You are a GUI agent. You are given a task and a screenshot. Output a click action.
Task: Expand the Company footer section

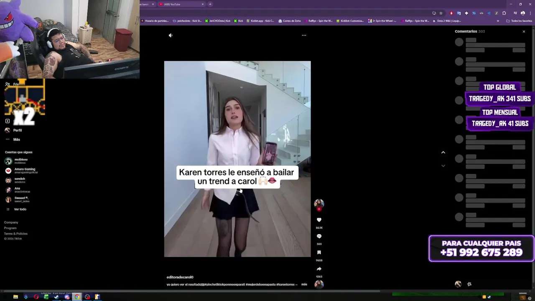pos(11,222)
